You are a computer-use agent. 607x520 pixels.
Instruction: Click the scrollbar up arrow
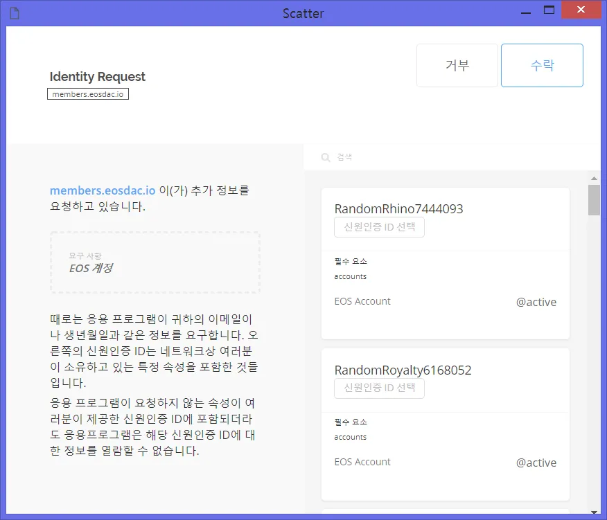pyautogui.click(x=594, y=179)
